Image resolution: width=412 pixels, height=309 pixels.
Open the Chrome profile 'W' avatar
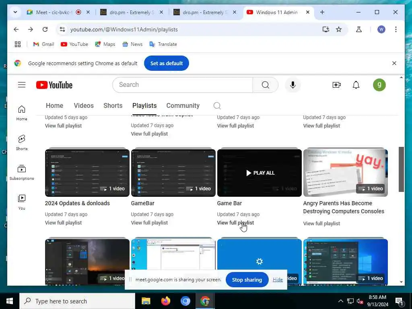[381, 29]
